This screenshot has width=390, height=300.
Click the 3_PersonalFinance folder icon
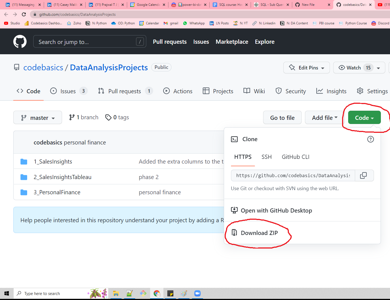point(24,192)
